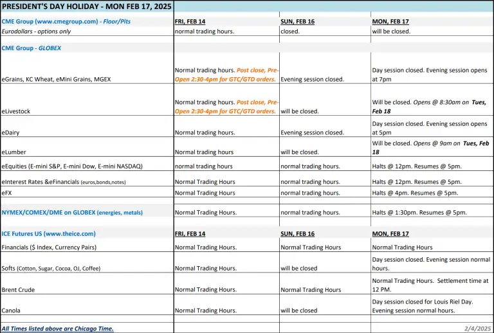494x333 pixels.
Task: Select eEquities Monday cell "Halts @ 12pm. Resumes @ 5pm."
Action: click(x=417, y=166)
